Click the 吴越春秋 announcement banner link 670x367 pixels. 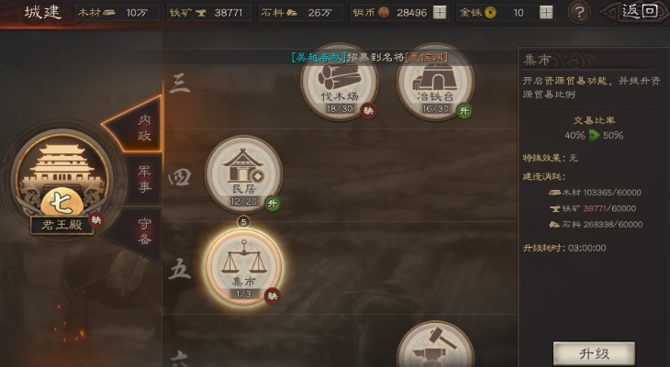coord(318,57)
